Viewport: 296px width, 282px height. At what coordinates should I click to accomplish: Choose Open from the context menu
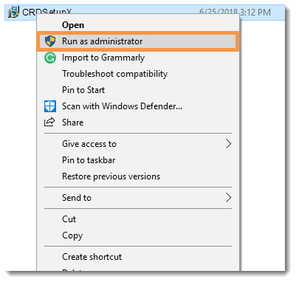click(73, 25)
